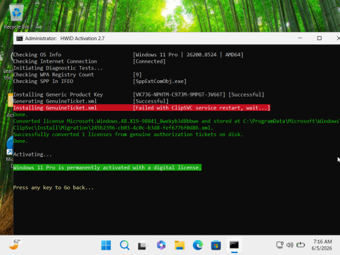Open the volume tray icon

click(290, 245)
